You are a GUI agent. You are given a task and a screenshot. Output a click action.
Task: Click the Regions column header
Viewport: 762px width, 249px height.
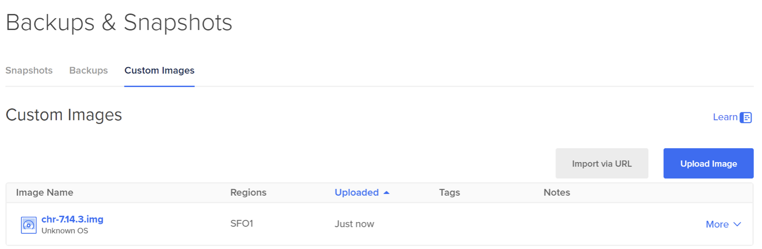[248, 193]
